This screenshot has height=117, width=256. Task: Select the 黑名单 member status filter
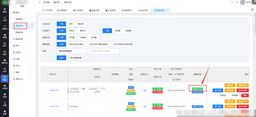point(81,24)
